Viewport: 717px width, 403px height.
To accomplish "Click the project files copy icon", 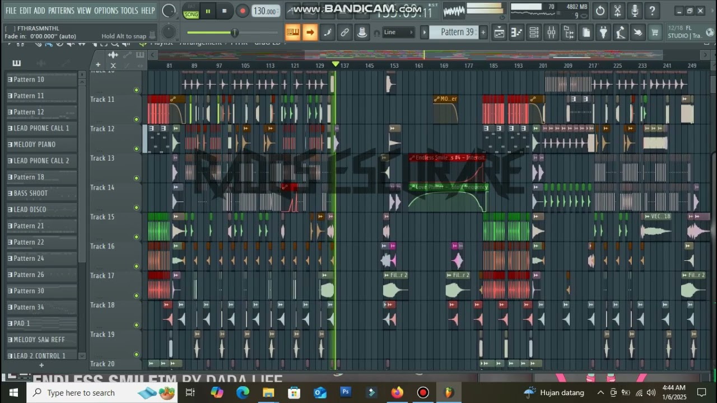I will pos(586,32).
